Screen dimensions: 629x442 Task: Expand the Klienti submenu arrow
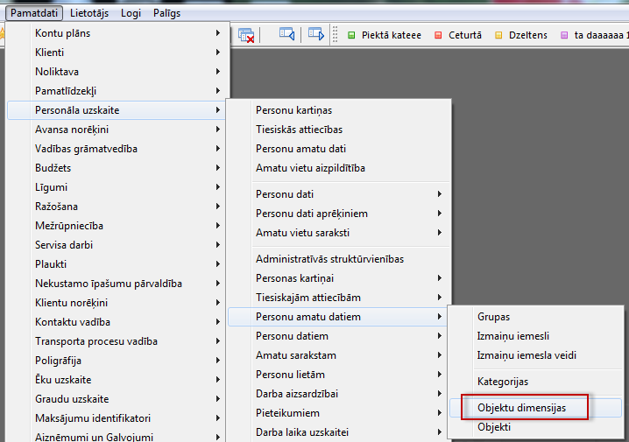coord(218,53)
